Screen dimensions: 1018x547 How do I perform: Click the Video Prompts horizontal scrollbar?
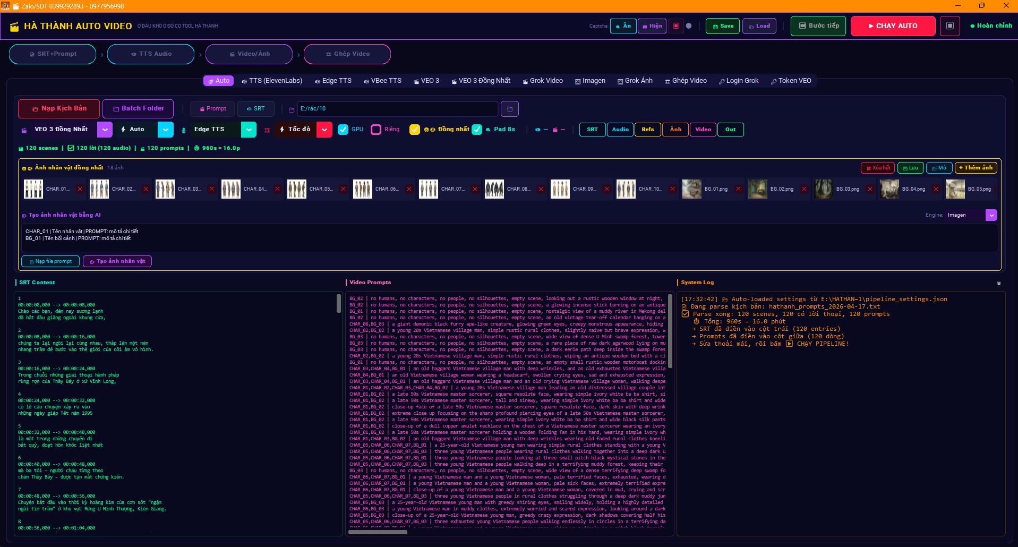click(378, 532)
